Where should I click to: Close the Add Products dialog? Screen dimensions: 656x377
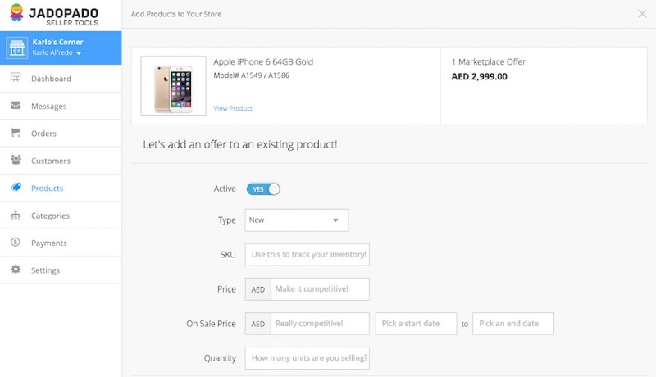(642, 14)
